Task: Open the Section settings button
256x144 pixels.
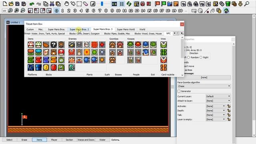Action: pyautogui.click(x=69, y=140)
